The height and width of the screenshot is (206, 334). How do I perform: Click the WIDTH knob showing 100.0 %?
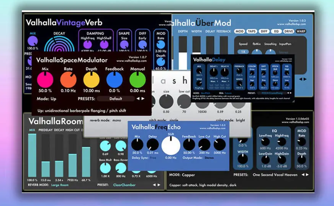pos(242,159)
